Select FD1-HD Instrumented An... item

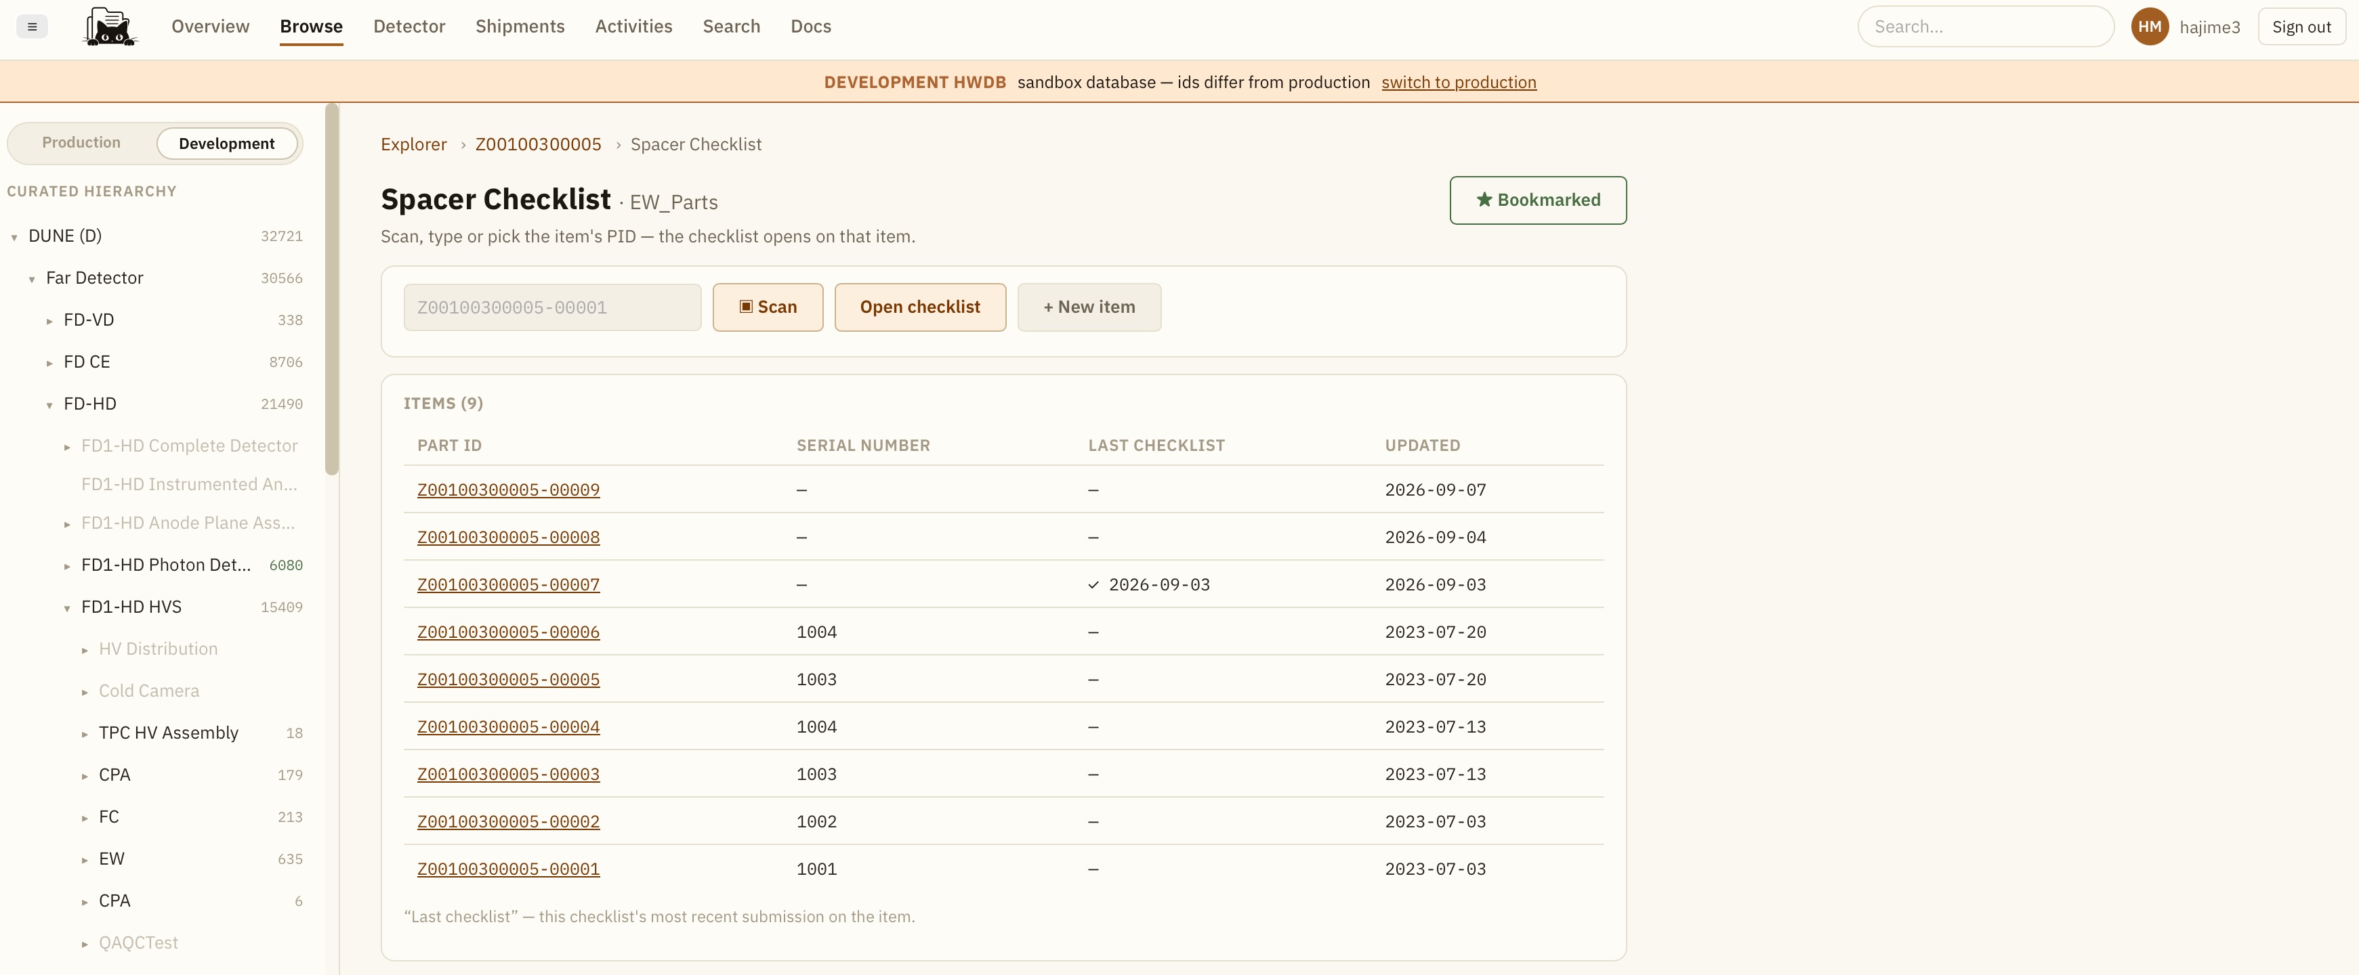tap(190, 484)
